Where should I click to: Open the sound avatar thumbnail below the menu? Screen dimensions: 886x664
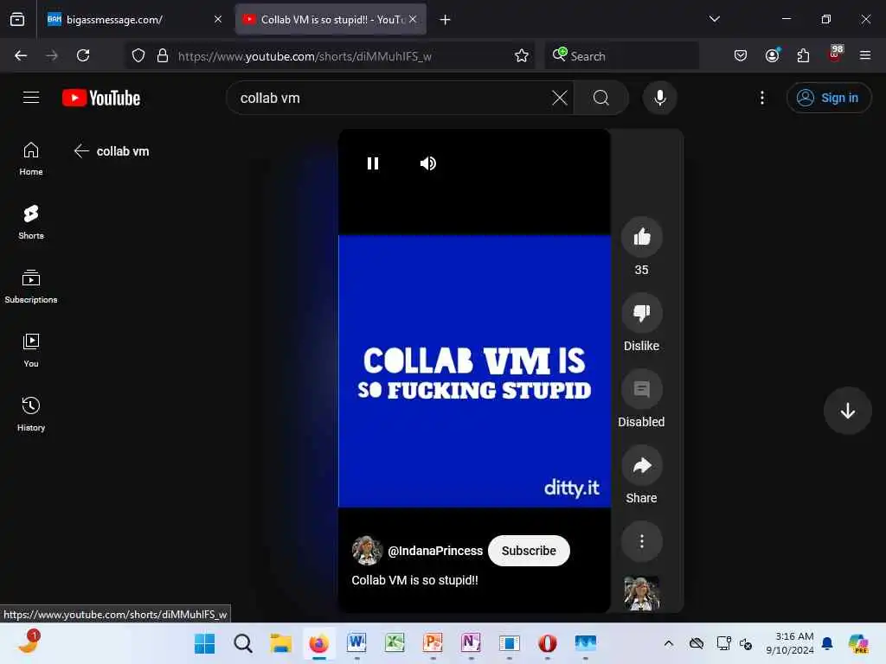(x=641, y=593)
